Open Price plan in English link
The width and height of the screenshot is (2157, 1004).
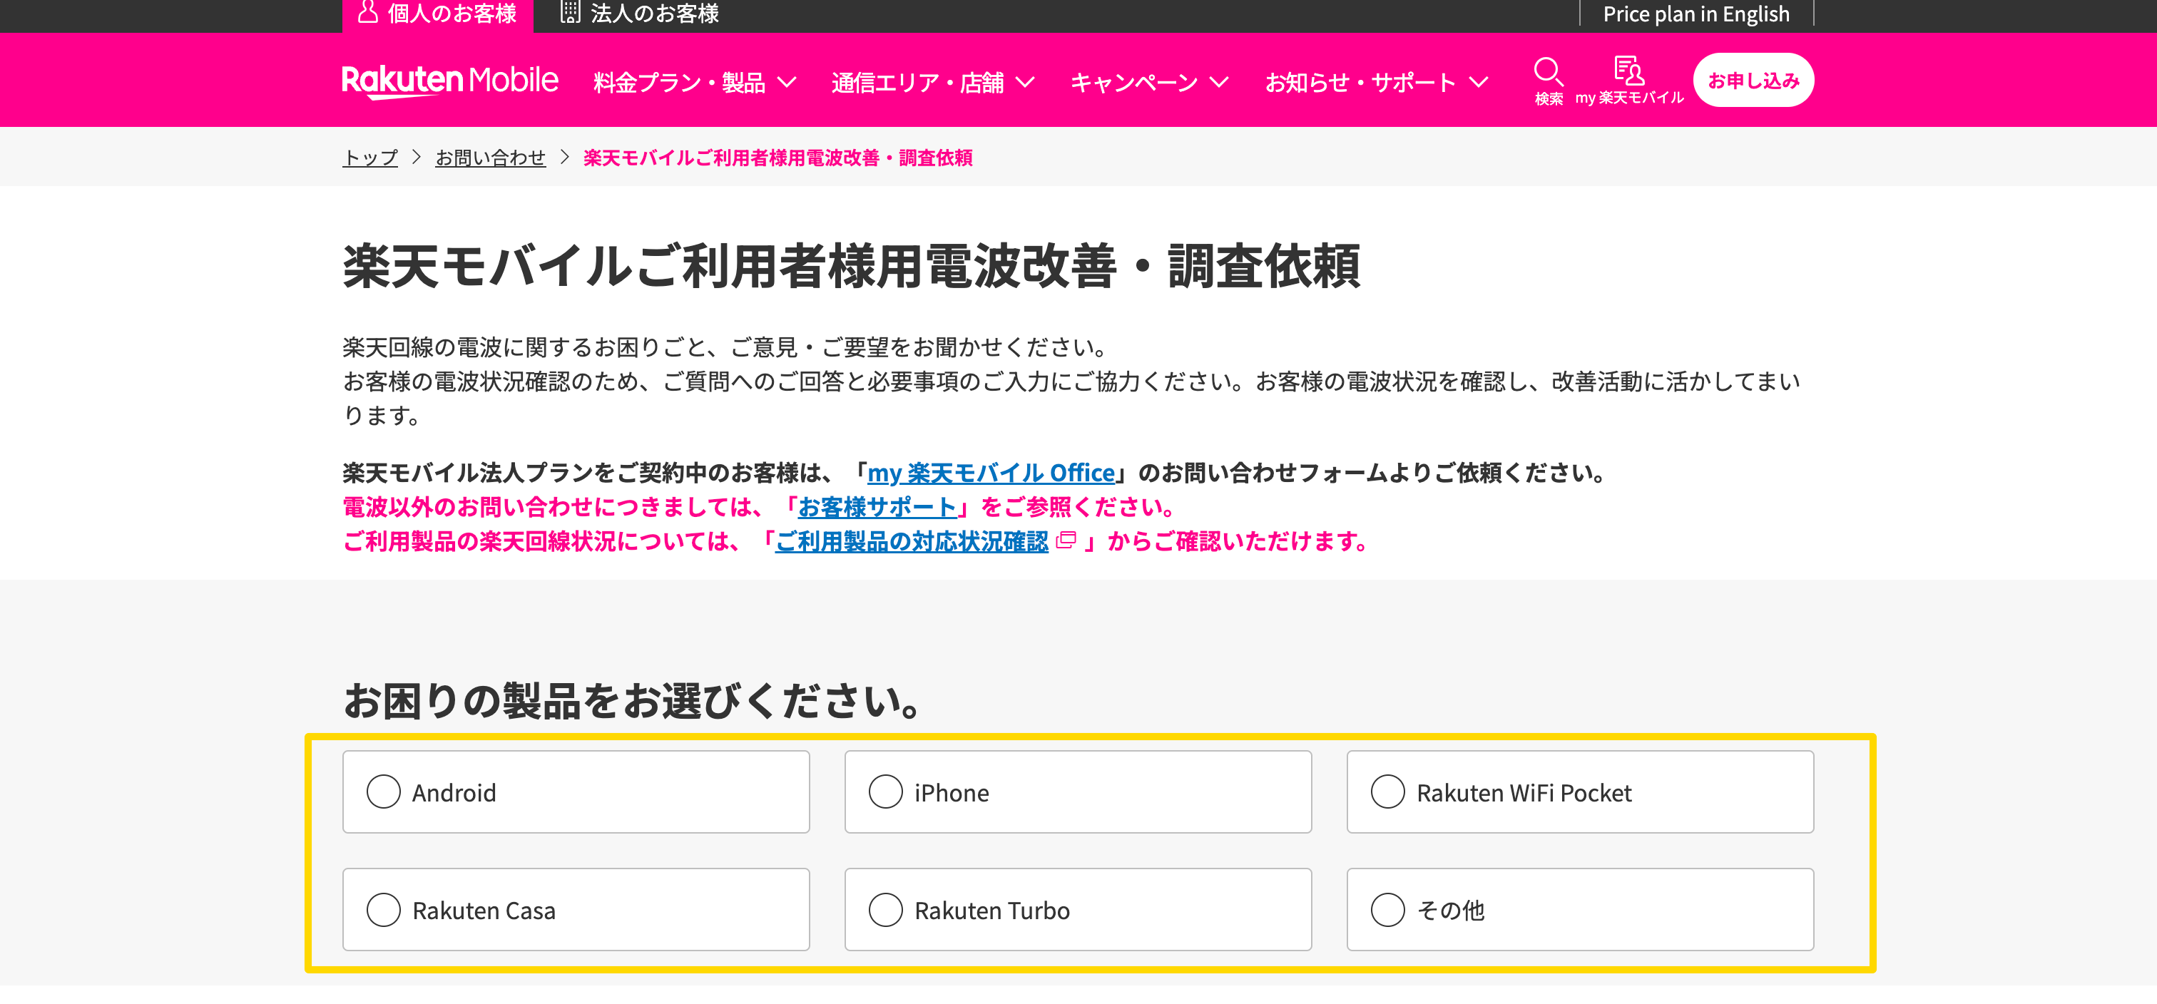[1696, 14]
